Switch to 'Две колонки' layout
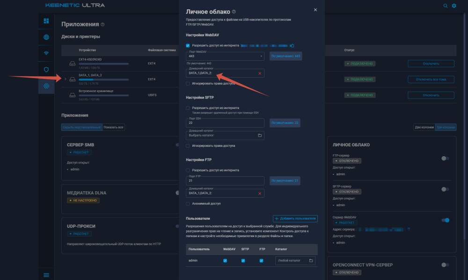The image size is (468, 280). click(424, 127)
